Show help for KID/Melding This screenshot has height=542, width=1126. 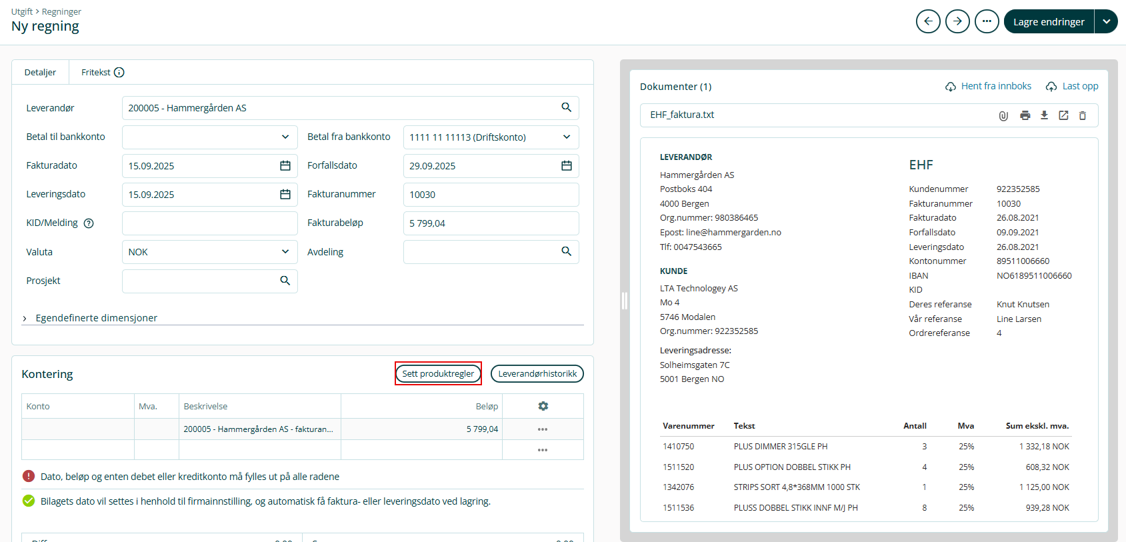tap(89, 223)
